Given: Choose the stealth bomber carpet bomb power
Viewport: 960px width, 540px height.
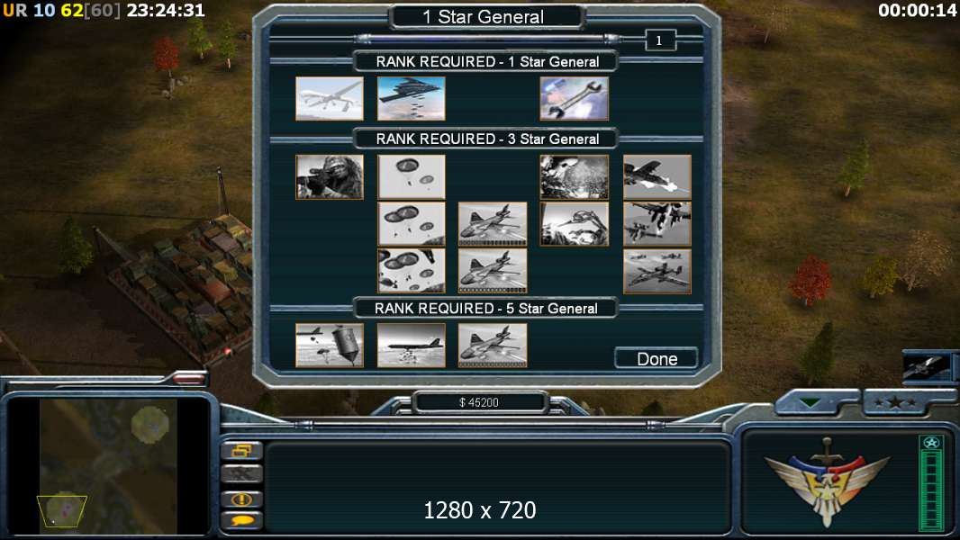Looking at the screenshot, I should pyautogui.click(x=411, y=98).
